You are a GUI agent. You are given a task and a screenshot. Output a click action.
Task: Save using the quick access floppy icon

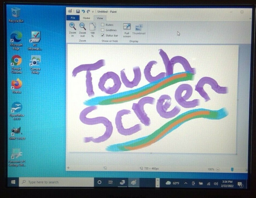click(x=78, y=11)
